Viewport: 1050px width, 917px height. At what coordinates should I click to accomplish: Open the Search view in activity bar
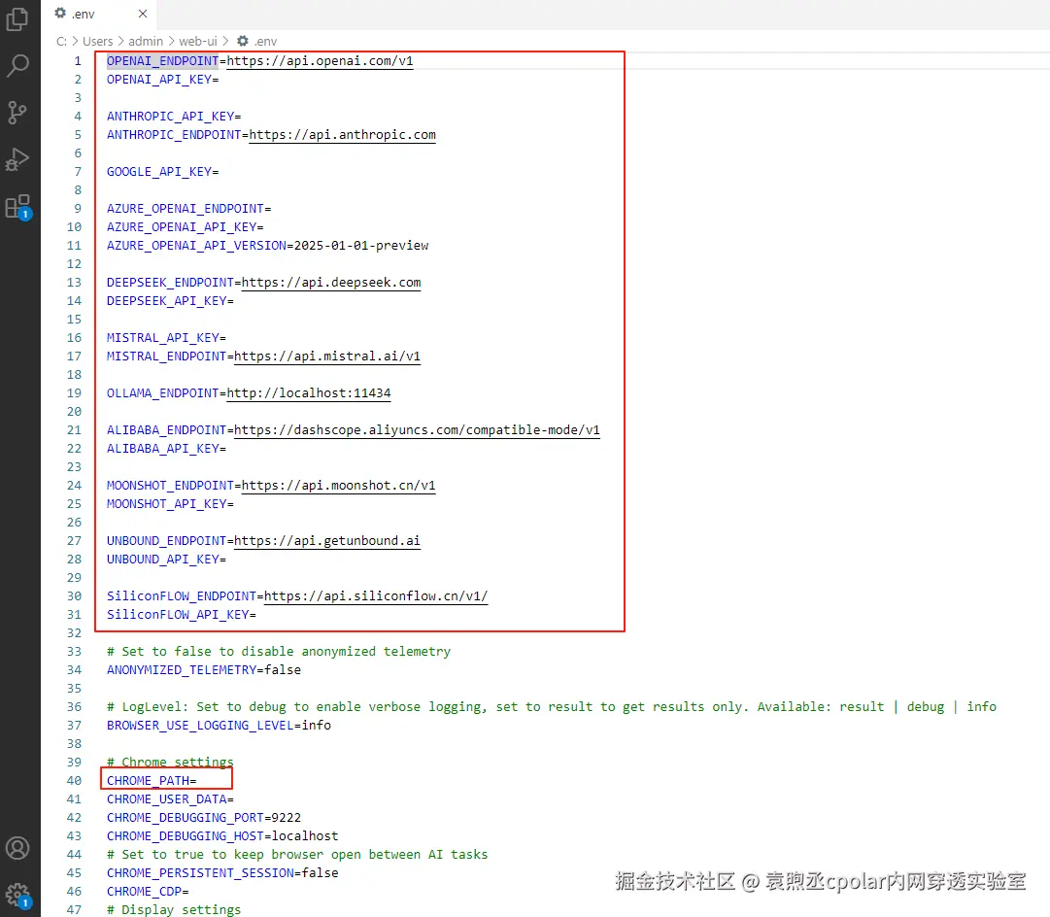pyautogui.click(x=17, y=66)
